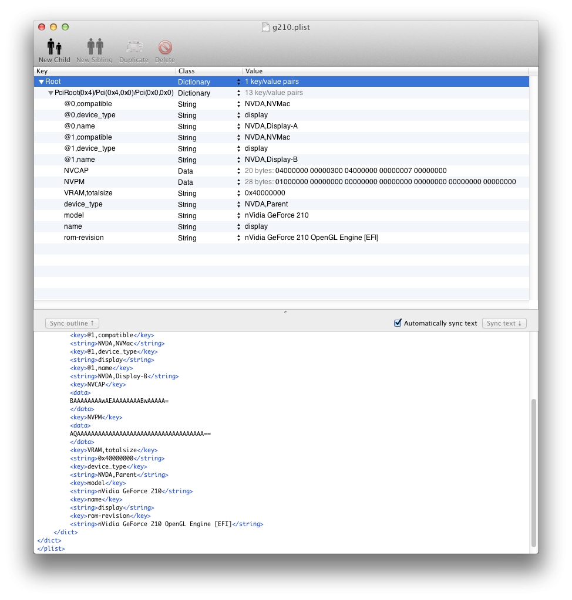Image resolution: width=572 pixels, height=600 pixels.
Task: Open class type popup for NVCAP row
Action: 238,171
